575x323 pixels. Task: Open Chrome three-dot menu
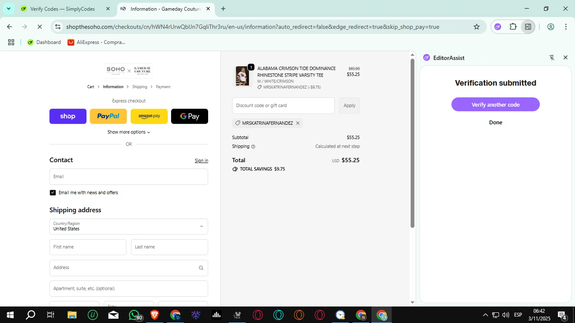[566, 27]
